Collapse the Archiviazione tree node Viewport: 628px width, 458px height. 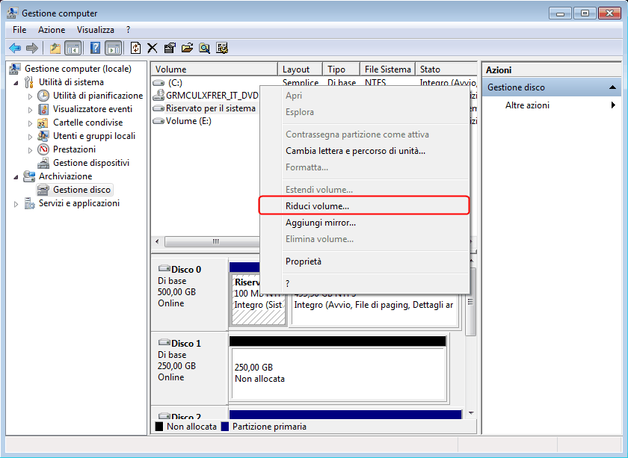click(x=16, y=176)
